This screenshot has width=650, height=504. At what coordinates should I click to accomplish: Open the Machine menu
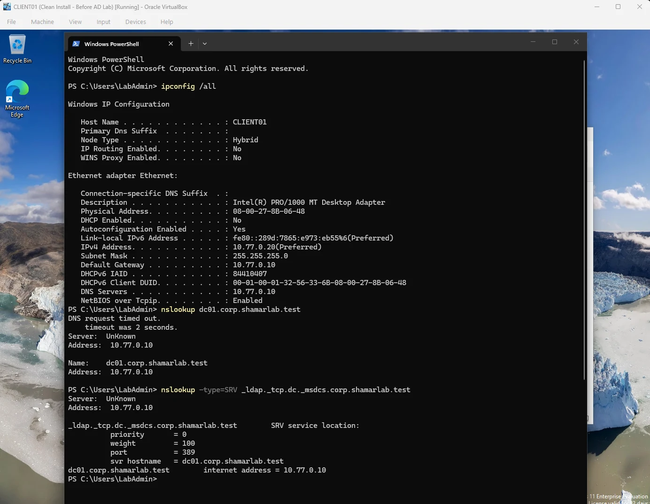42,22
